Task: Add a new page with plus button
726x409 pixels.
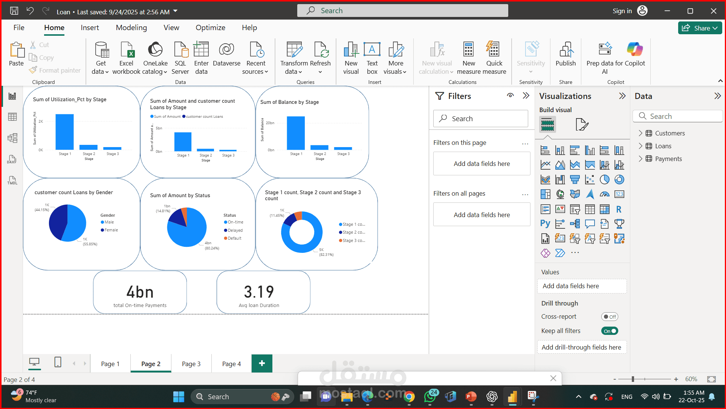Action: [x=262, y=363]
